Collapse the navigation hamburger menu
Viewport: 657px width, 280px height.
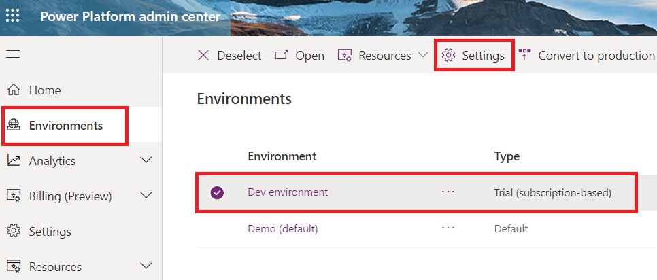click(x=13, y=54)
